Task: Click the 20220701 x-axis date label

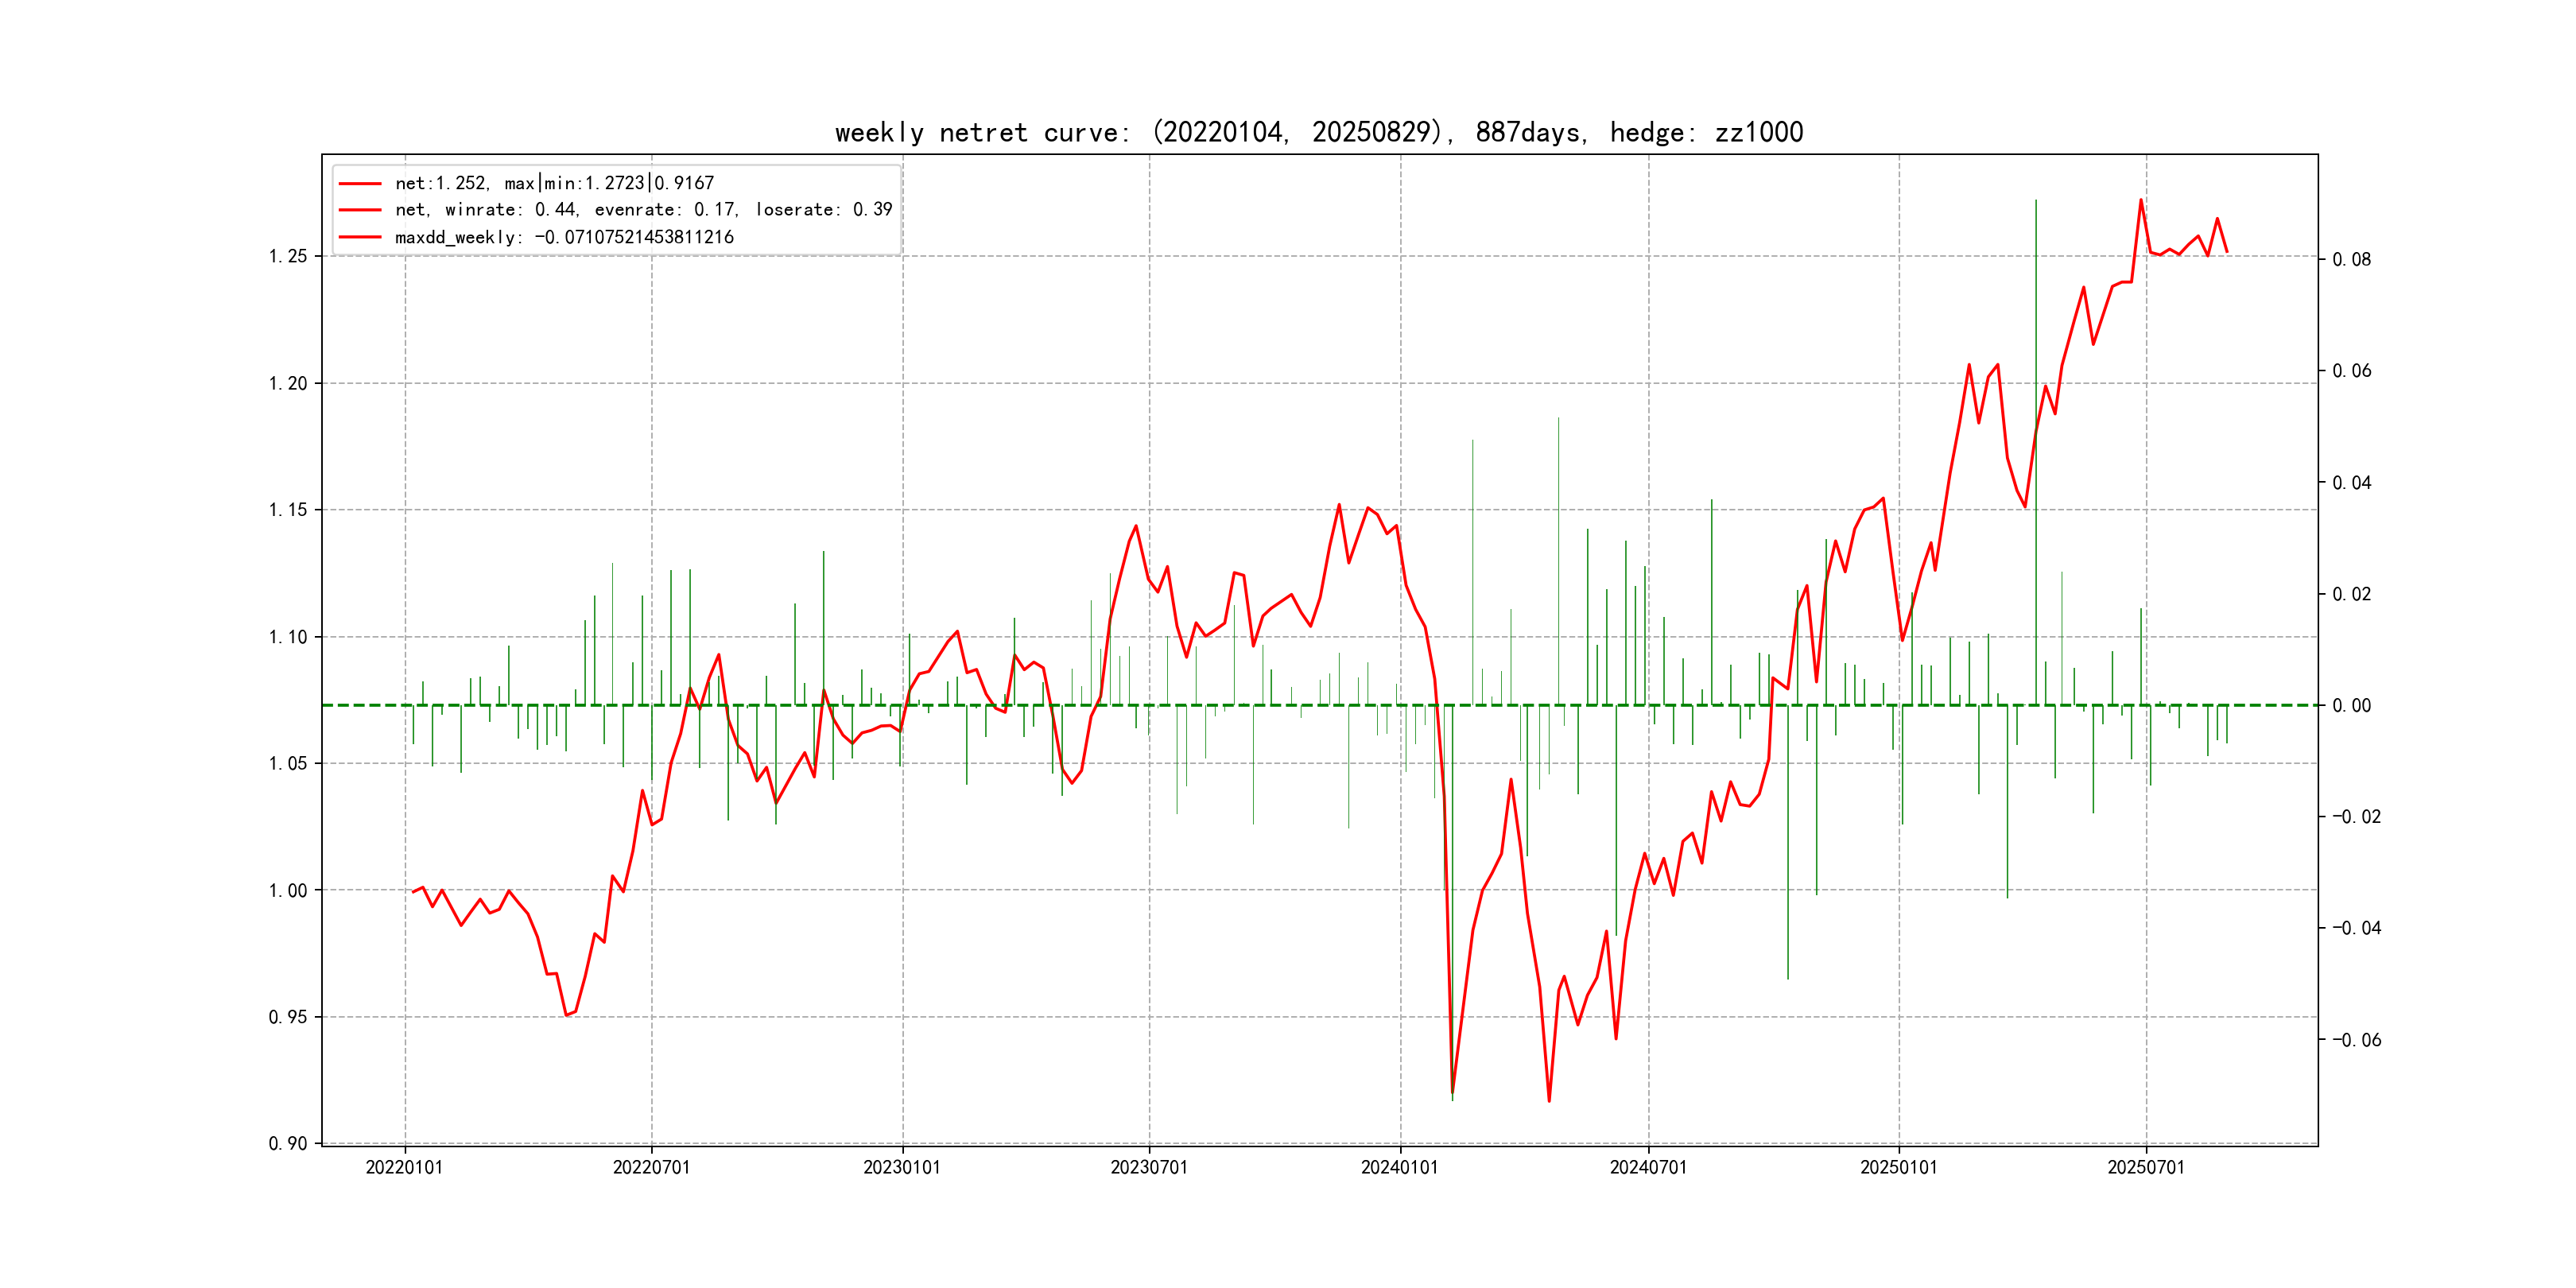Action: (x=651, y=1167)
